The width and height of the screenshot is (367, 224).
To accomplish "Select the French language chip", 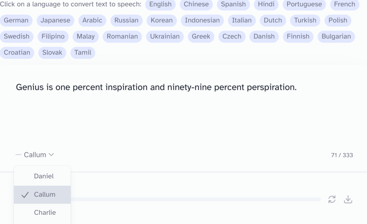I will coord(344,4).
